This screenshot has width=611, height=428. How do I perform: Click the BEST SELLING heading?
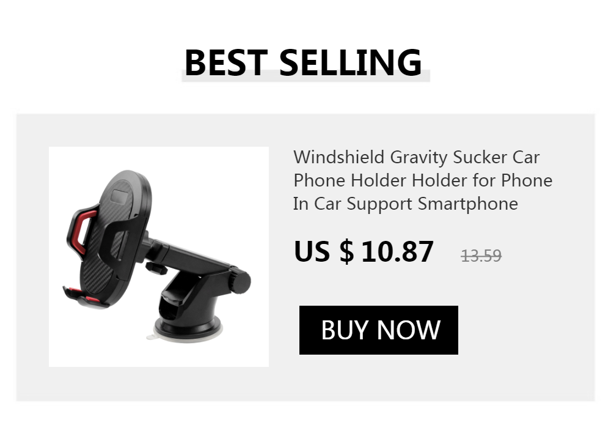(303, 62)
